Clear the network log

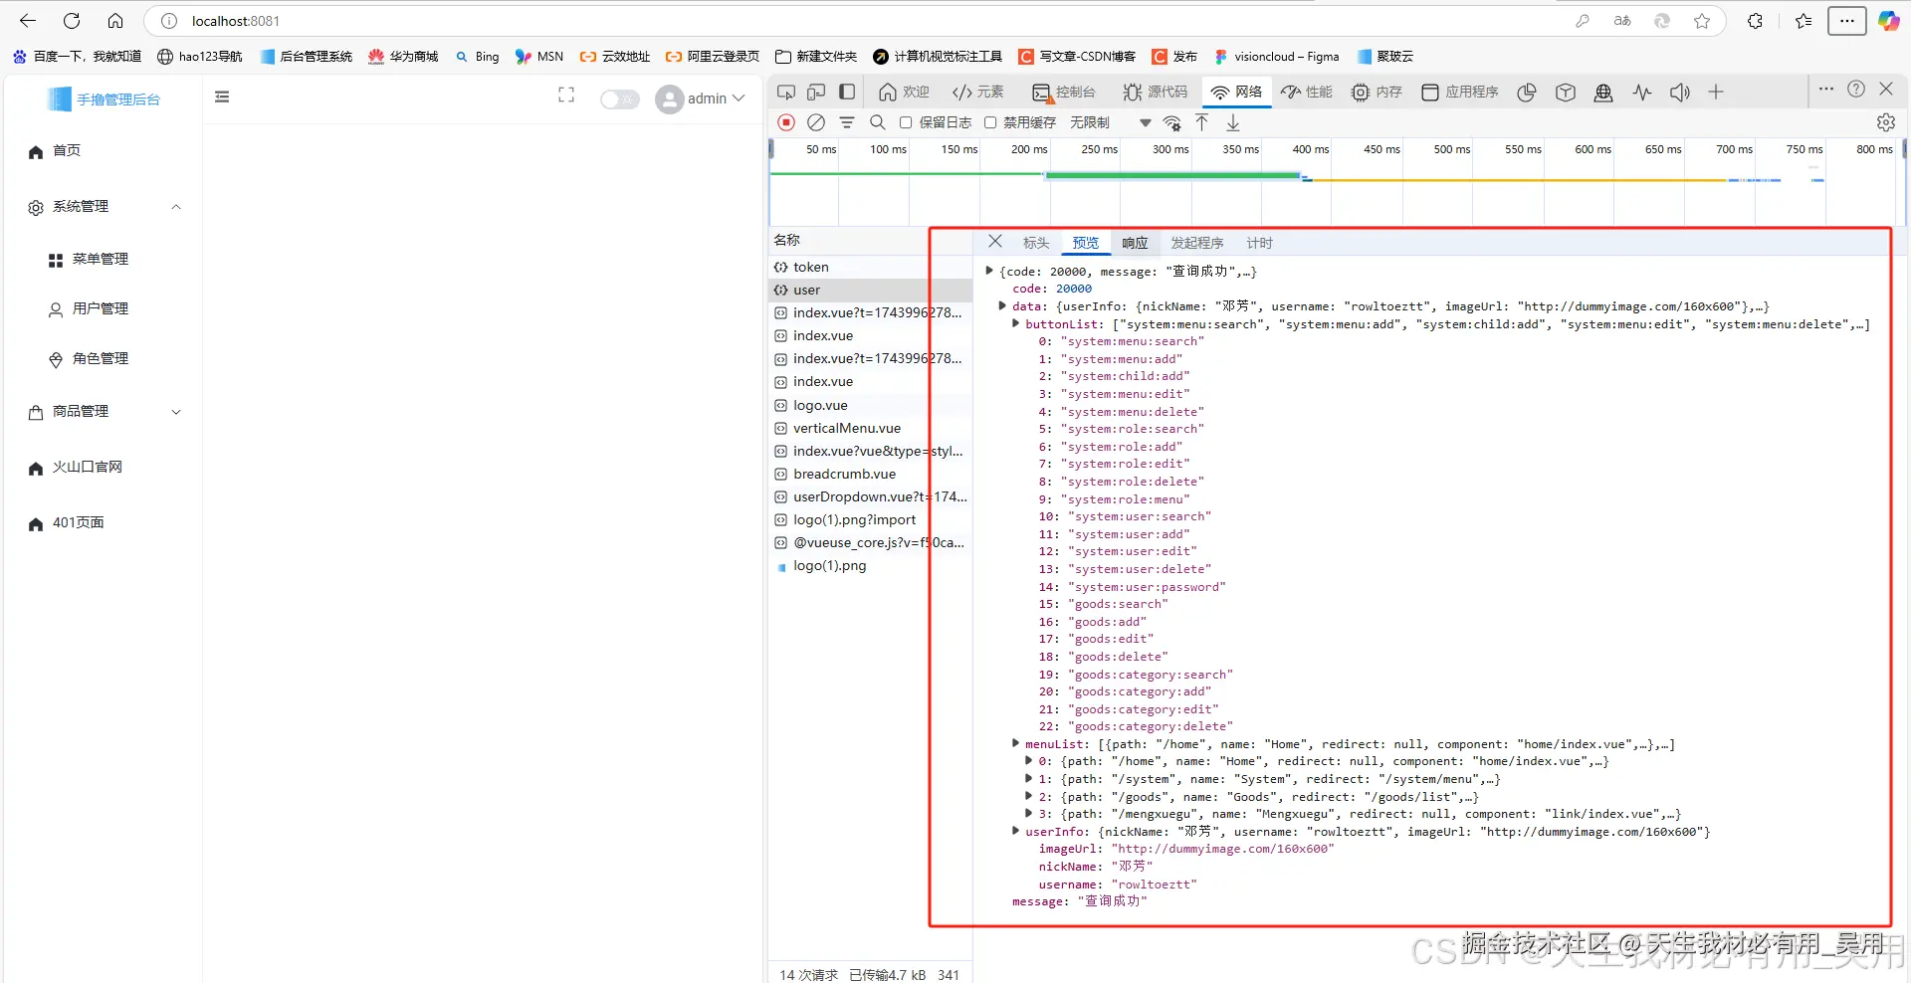[x=816, y=122]
